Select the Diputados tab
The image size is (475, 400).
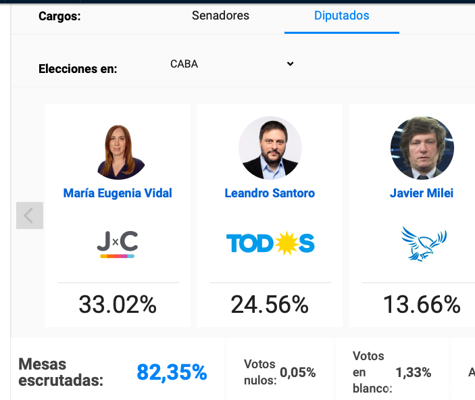(341, 16)
